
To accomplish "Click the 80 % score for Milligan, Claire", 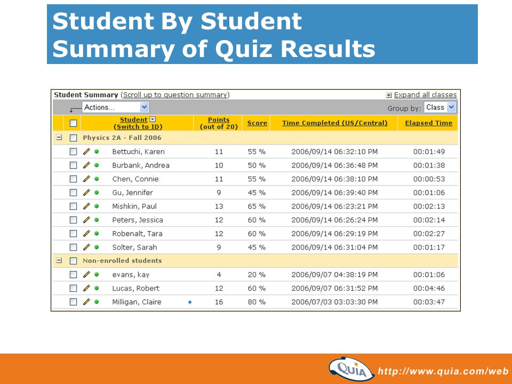I will [x=257, y=302].
